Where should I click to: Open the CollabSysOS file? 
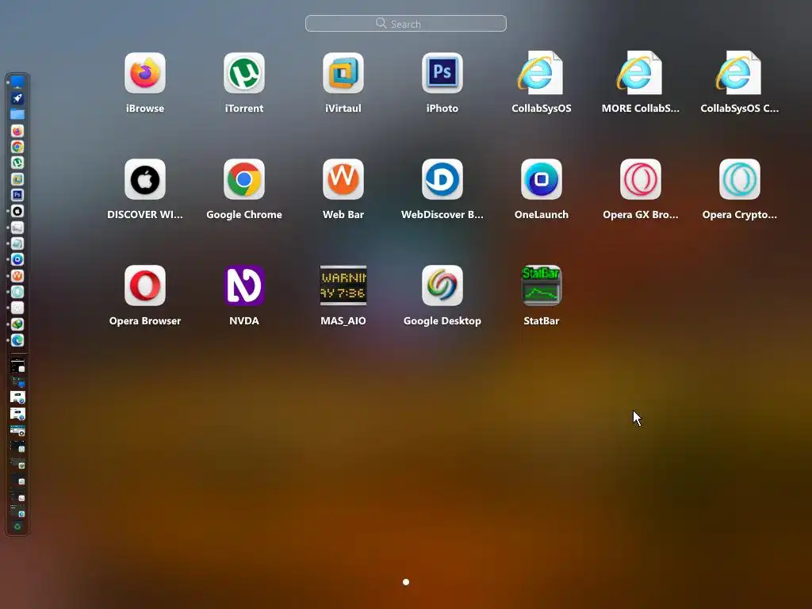tap(541, 73)
